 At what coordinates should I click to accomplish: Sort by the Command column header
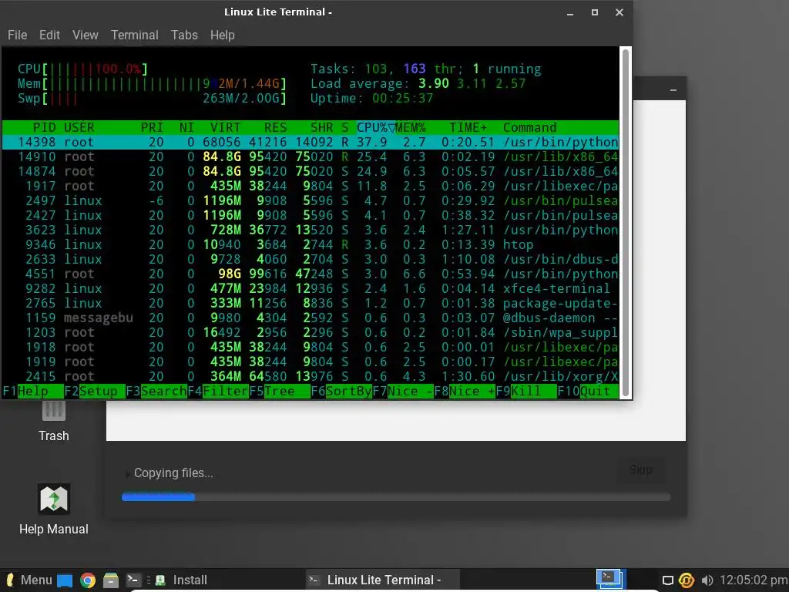pyautogui.click(x=530, y=127)
